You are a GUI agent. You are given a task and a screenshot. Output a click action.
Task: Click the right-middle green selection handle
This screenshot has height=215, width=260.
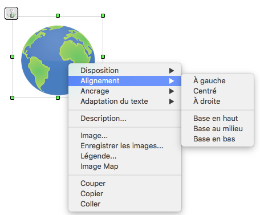[x=103, y=56]
